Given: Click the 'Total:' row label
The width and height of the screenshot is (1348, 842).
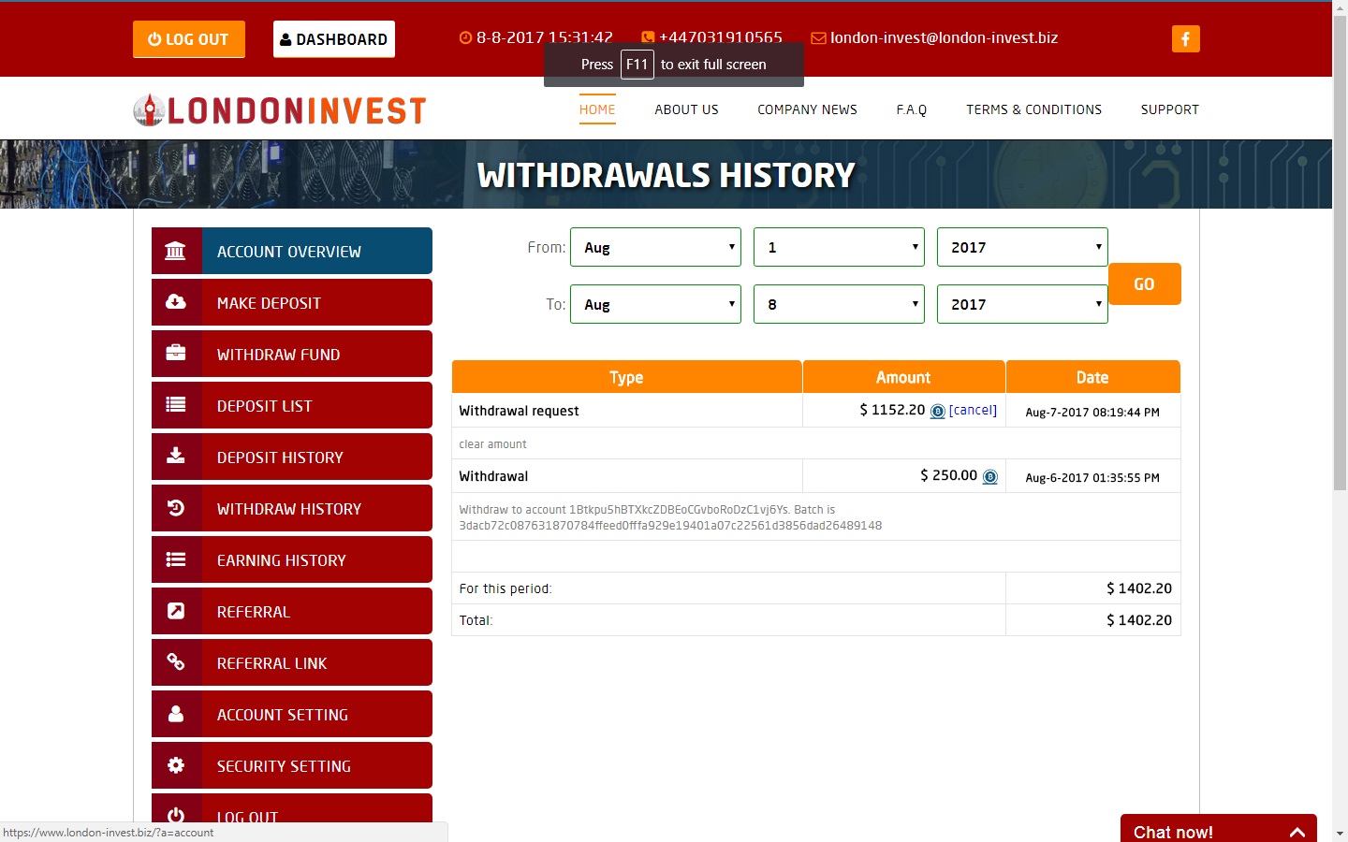Looking at the screenshot, I should 476,620.
